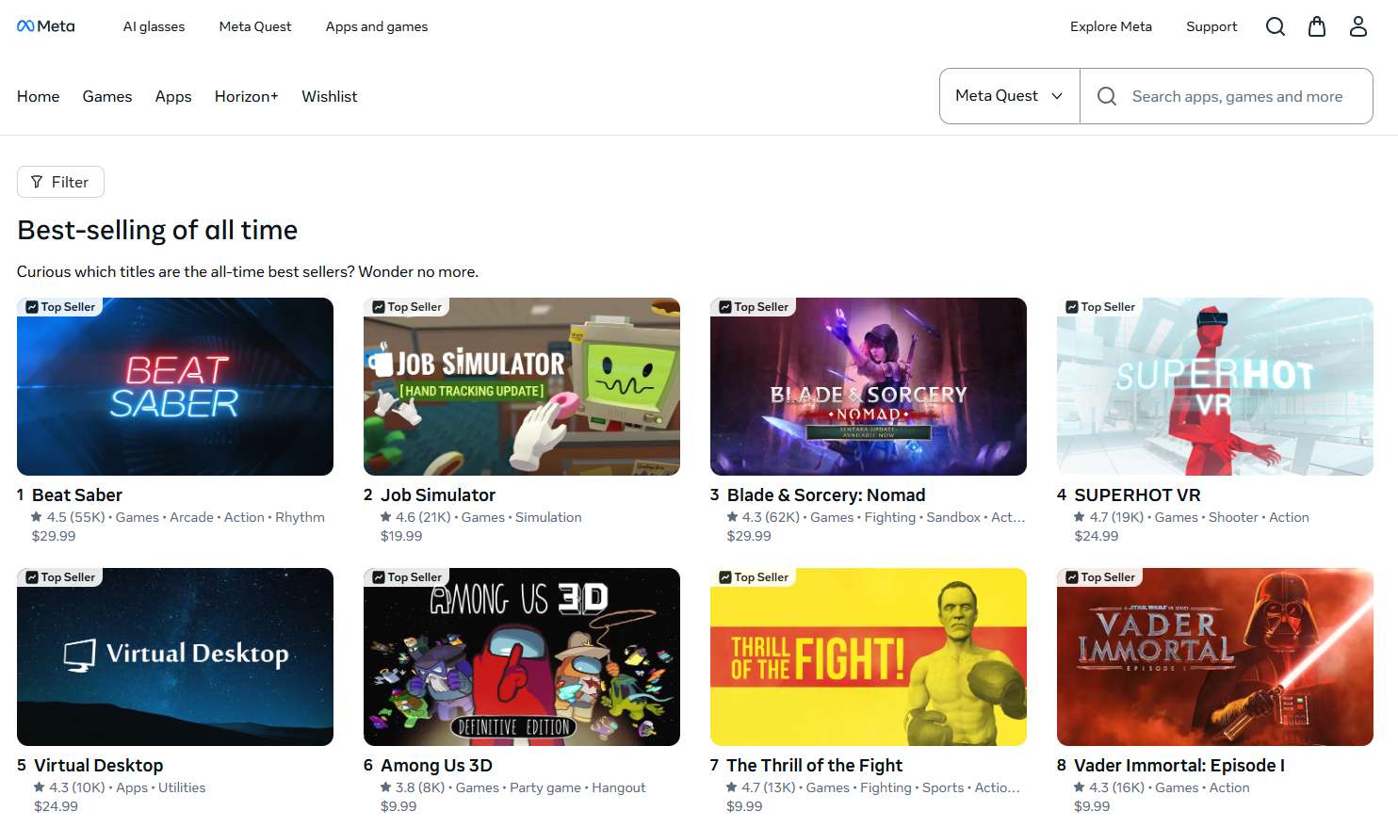
Task: Click the Meta logo
Action: point(45,26)
